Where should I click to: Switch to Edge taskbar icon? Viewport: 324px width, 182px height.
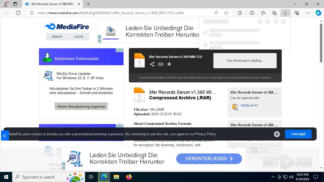click(104, 177)
